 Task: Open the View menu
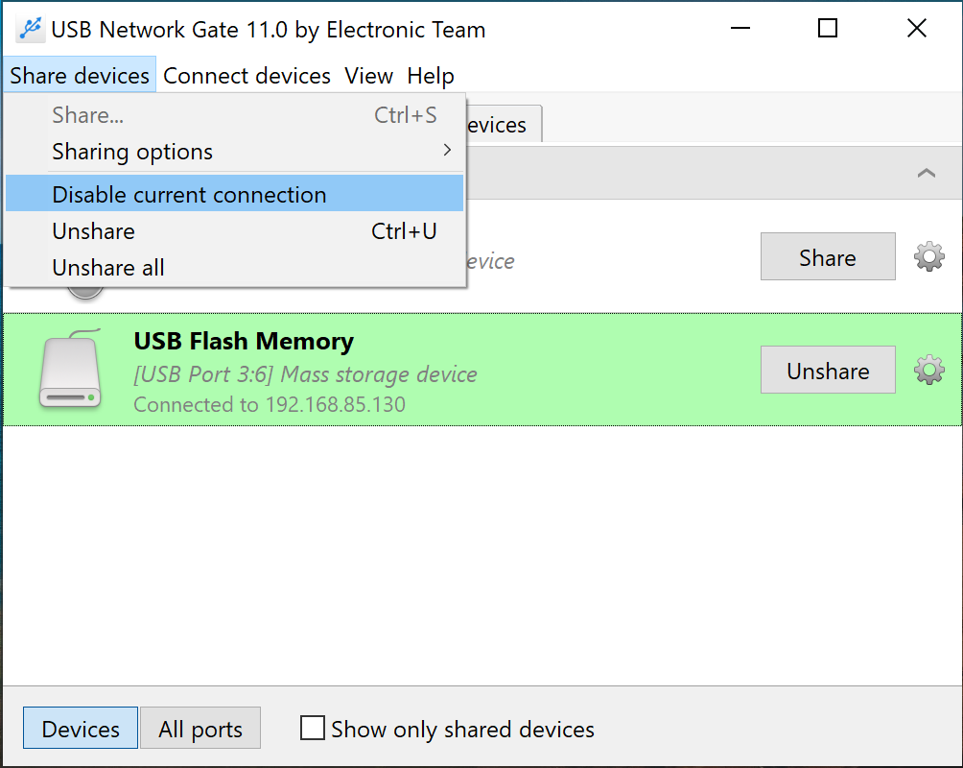tap(368, 75)
